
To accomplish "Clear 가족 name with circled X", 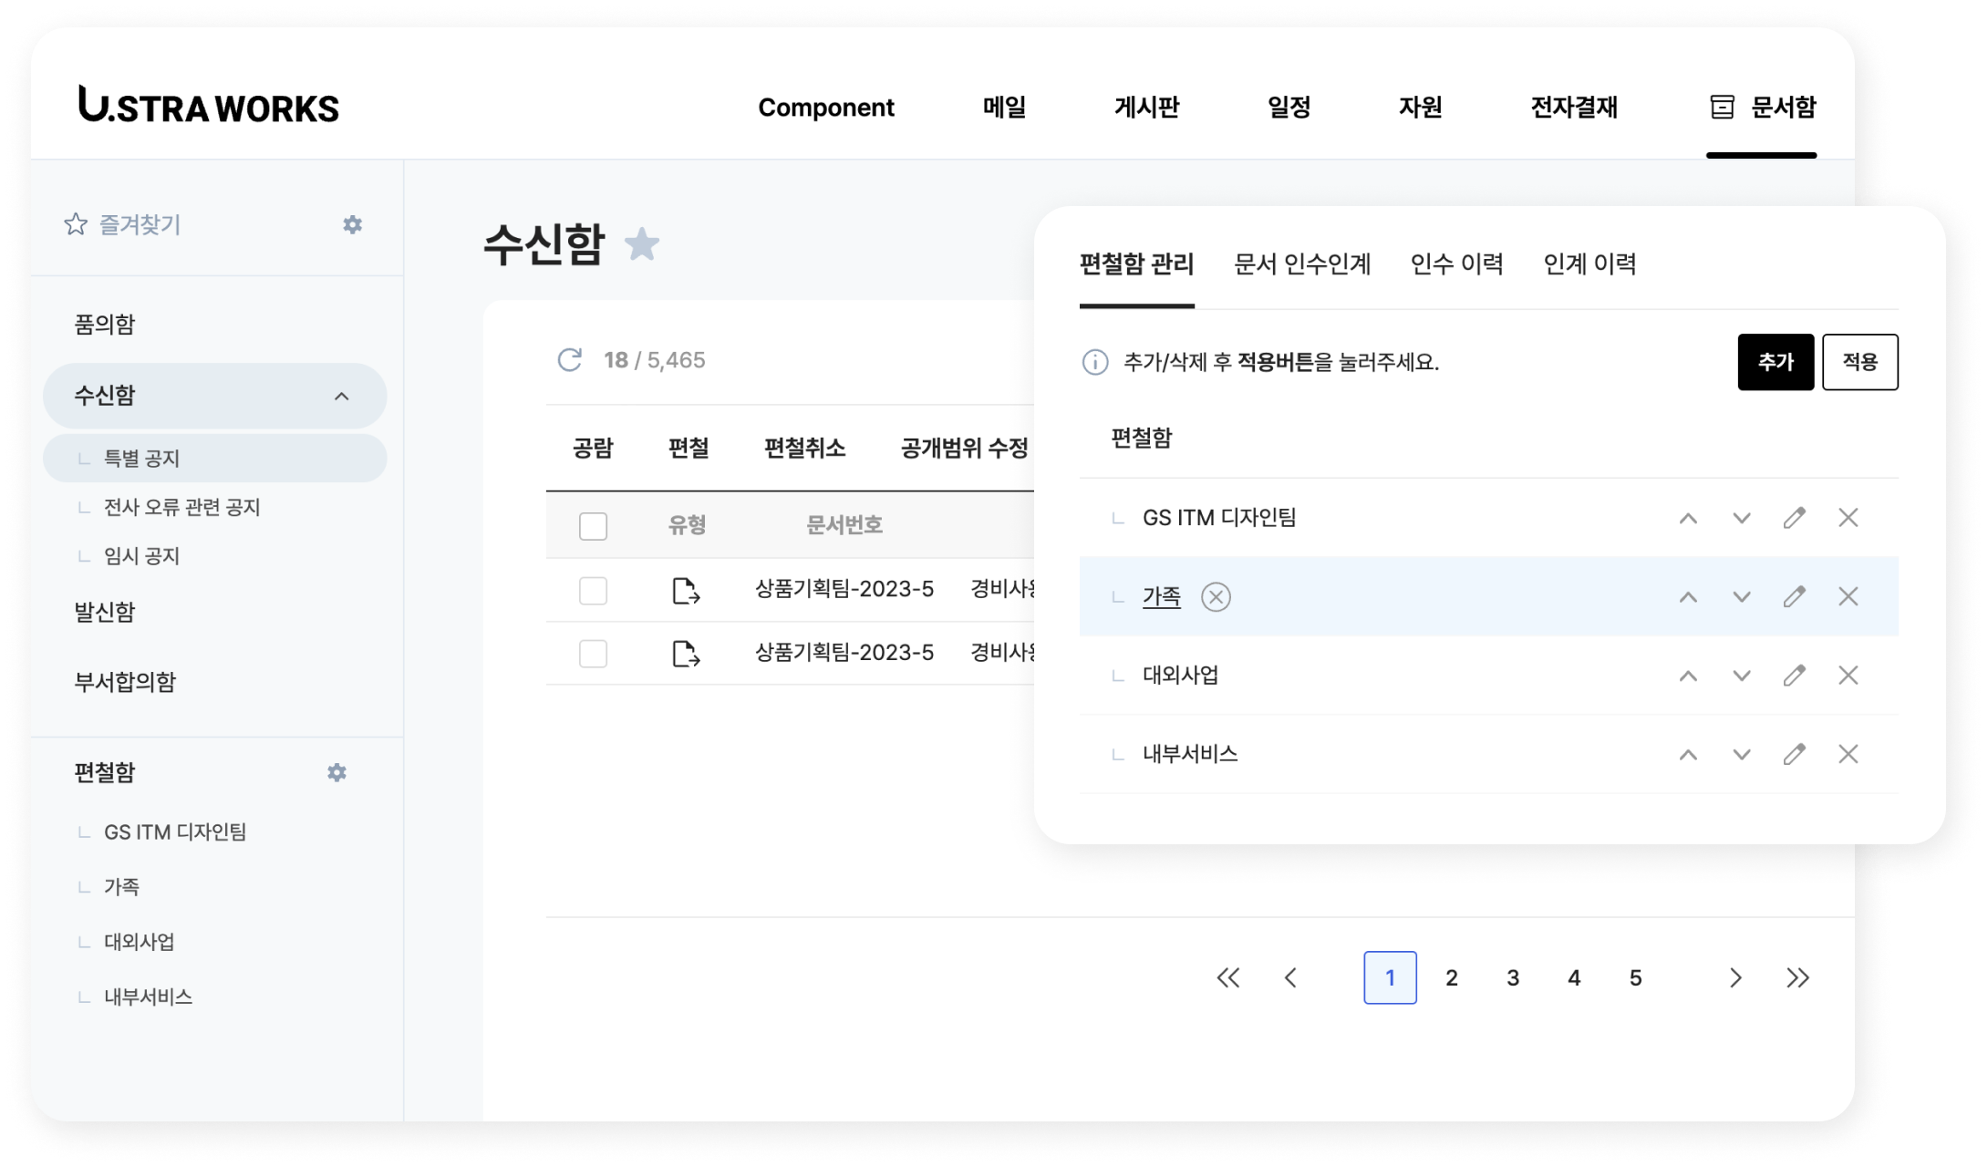I will tap(1216, 596).
